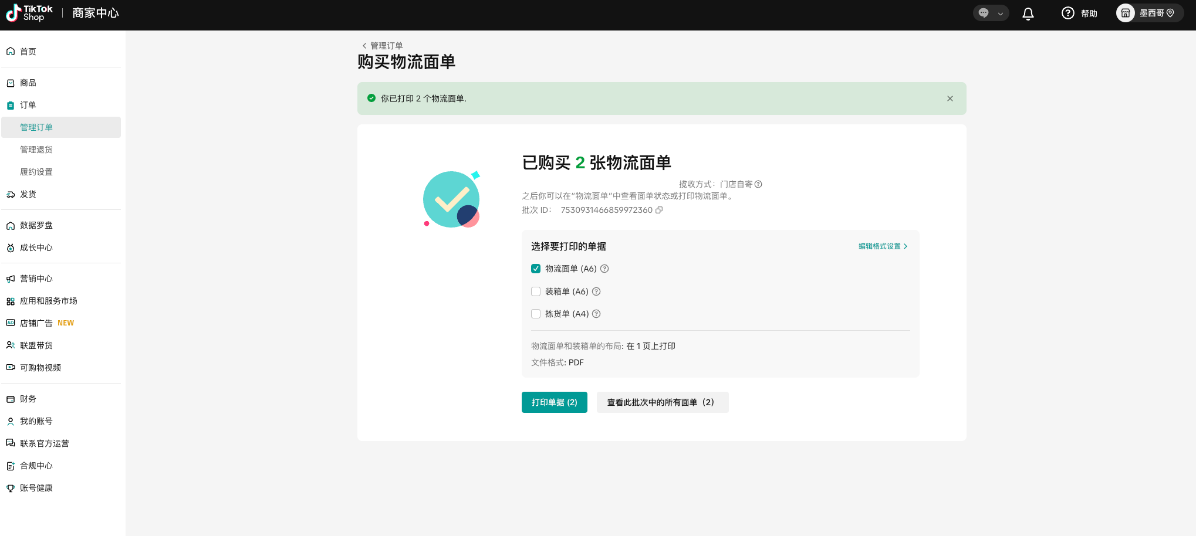Image resolution: width=1196 pixels, height=536 pixels.
Task: Click help icon next to 门店自寄
Action: [758, 184]
